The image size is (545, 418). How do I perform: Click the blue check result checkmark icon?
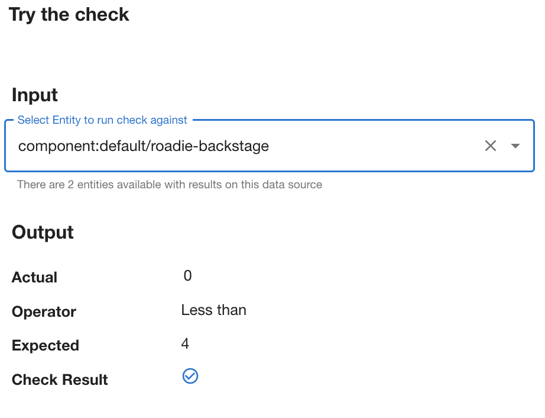[x=190, y=376]
